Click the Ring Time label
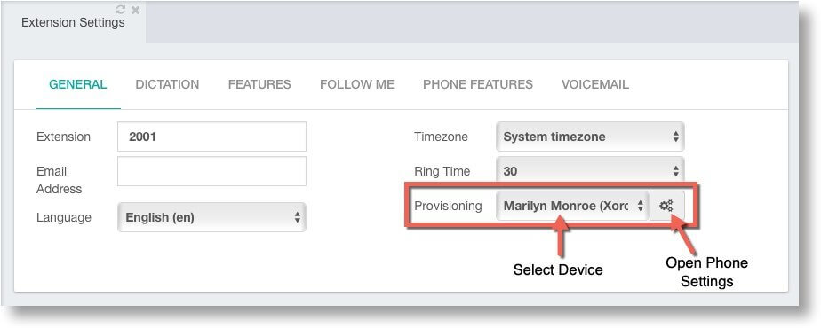Screen dimensions: 821x328 tap(442, 171)
